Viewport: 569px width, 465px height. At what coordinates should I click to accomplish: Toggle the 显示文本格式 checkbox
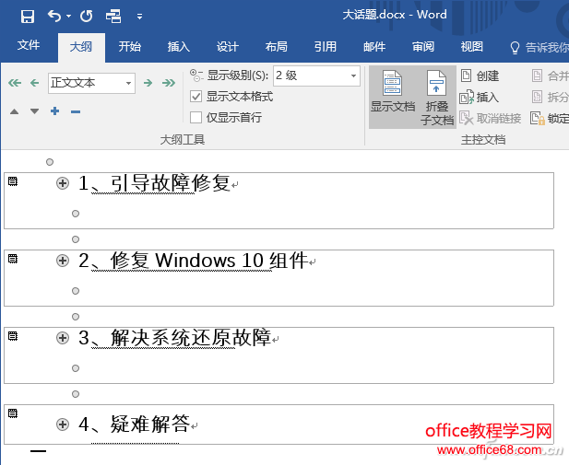196,97
